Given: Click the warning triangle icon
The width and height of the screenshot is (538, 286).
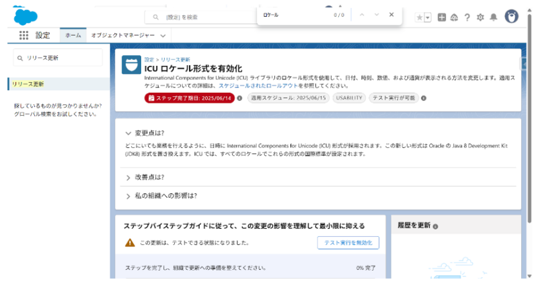Looking at the screenshot, I should [x=130, y=243].
